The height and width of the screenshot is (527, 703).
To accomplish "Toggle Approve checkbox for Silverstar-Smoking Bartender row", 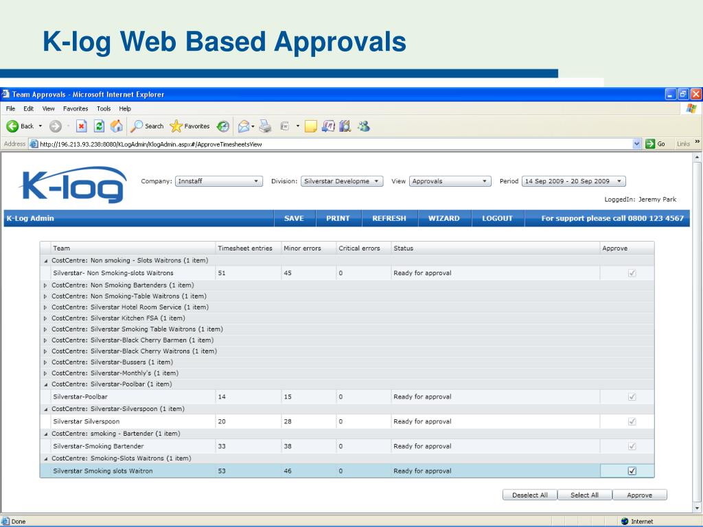I will coord(632,446).
